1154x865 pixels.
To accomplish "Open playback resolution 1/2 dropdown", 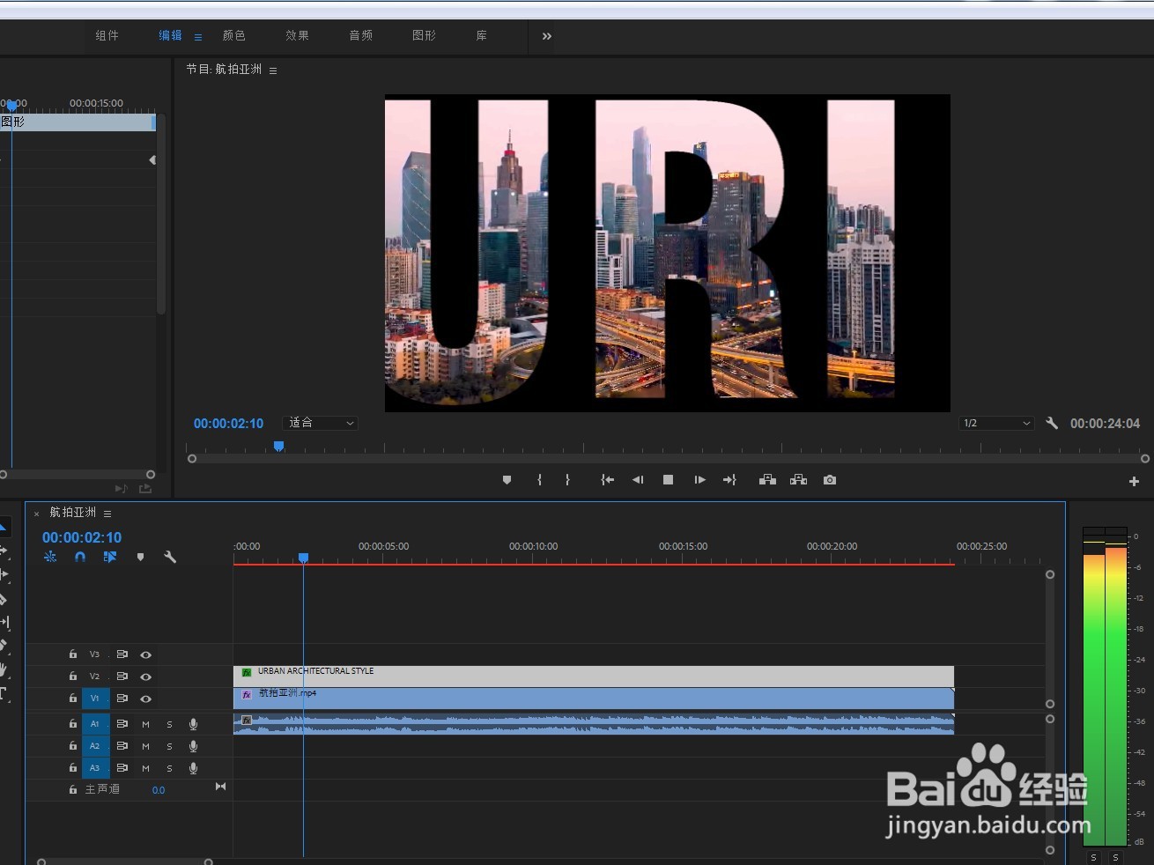I will tap(995, 423).
